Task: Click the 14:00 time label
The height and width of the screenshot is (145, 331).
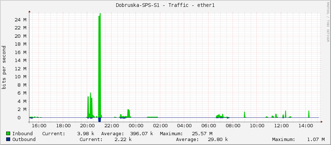Action: click(x=306, y=126)
